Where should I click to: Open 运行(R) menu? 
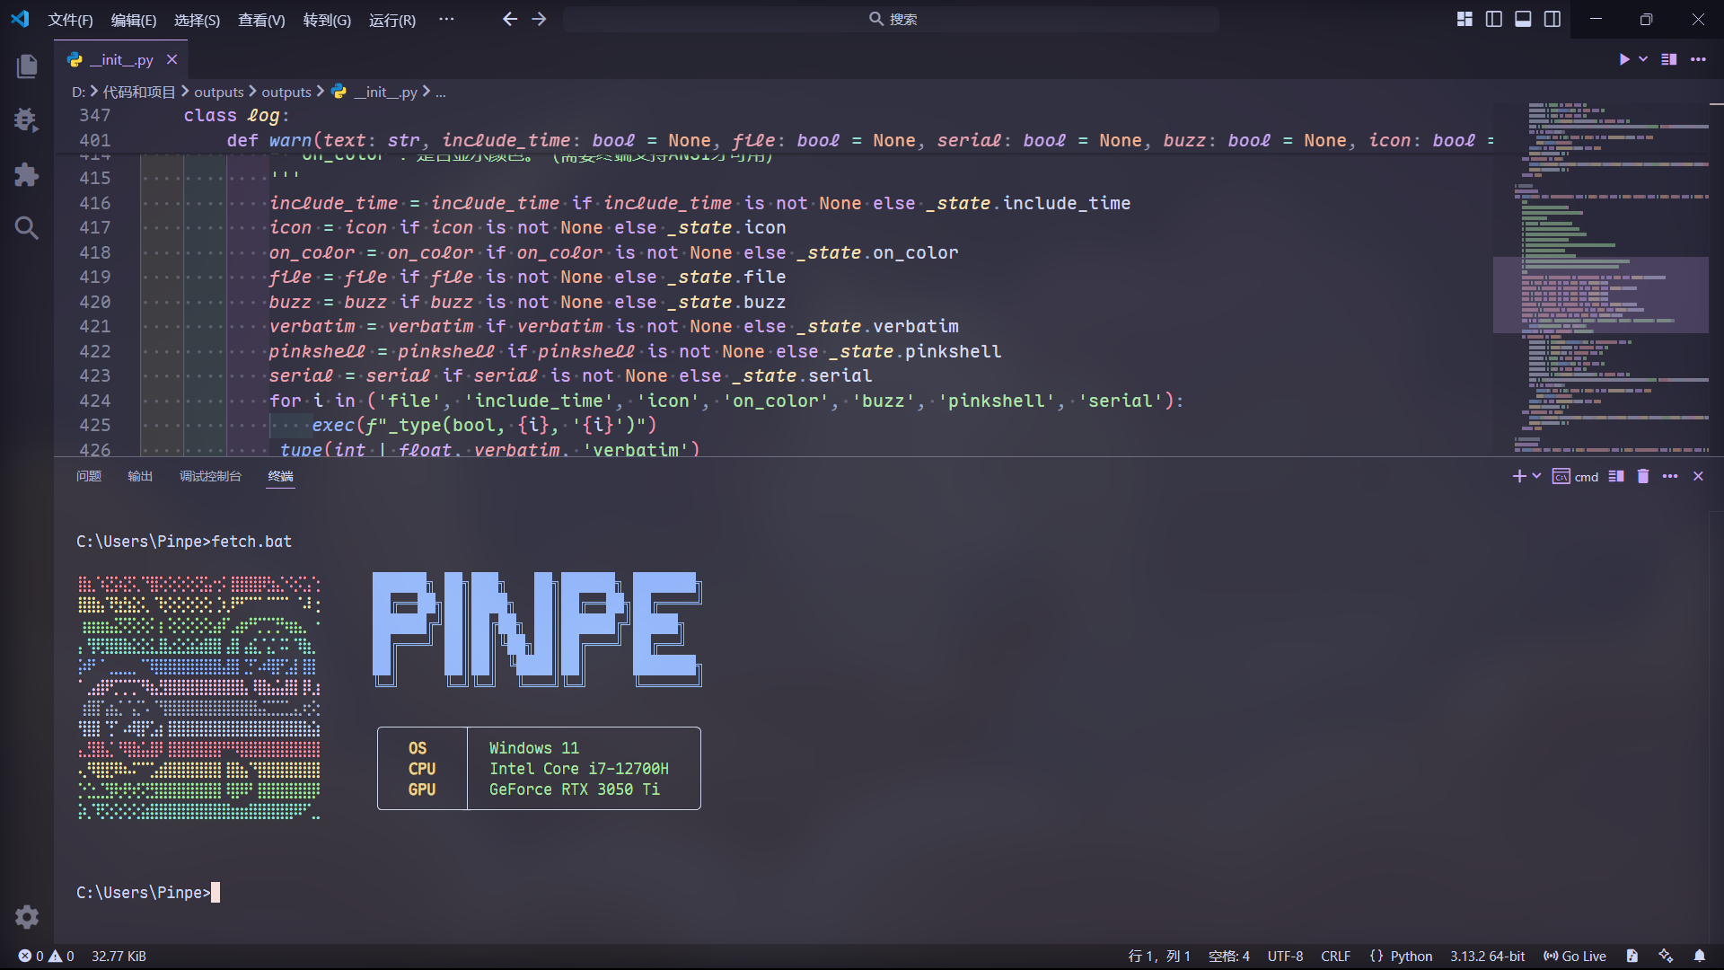(392, 20)
